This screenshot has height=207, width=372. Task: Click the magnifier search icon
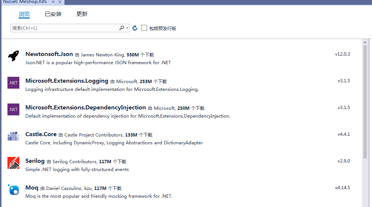pyautogui.click(x=121, y=28)
